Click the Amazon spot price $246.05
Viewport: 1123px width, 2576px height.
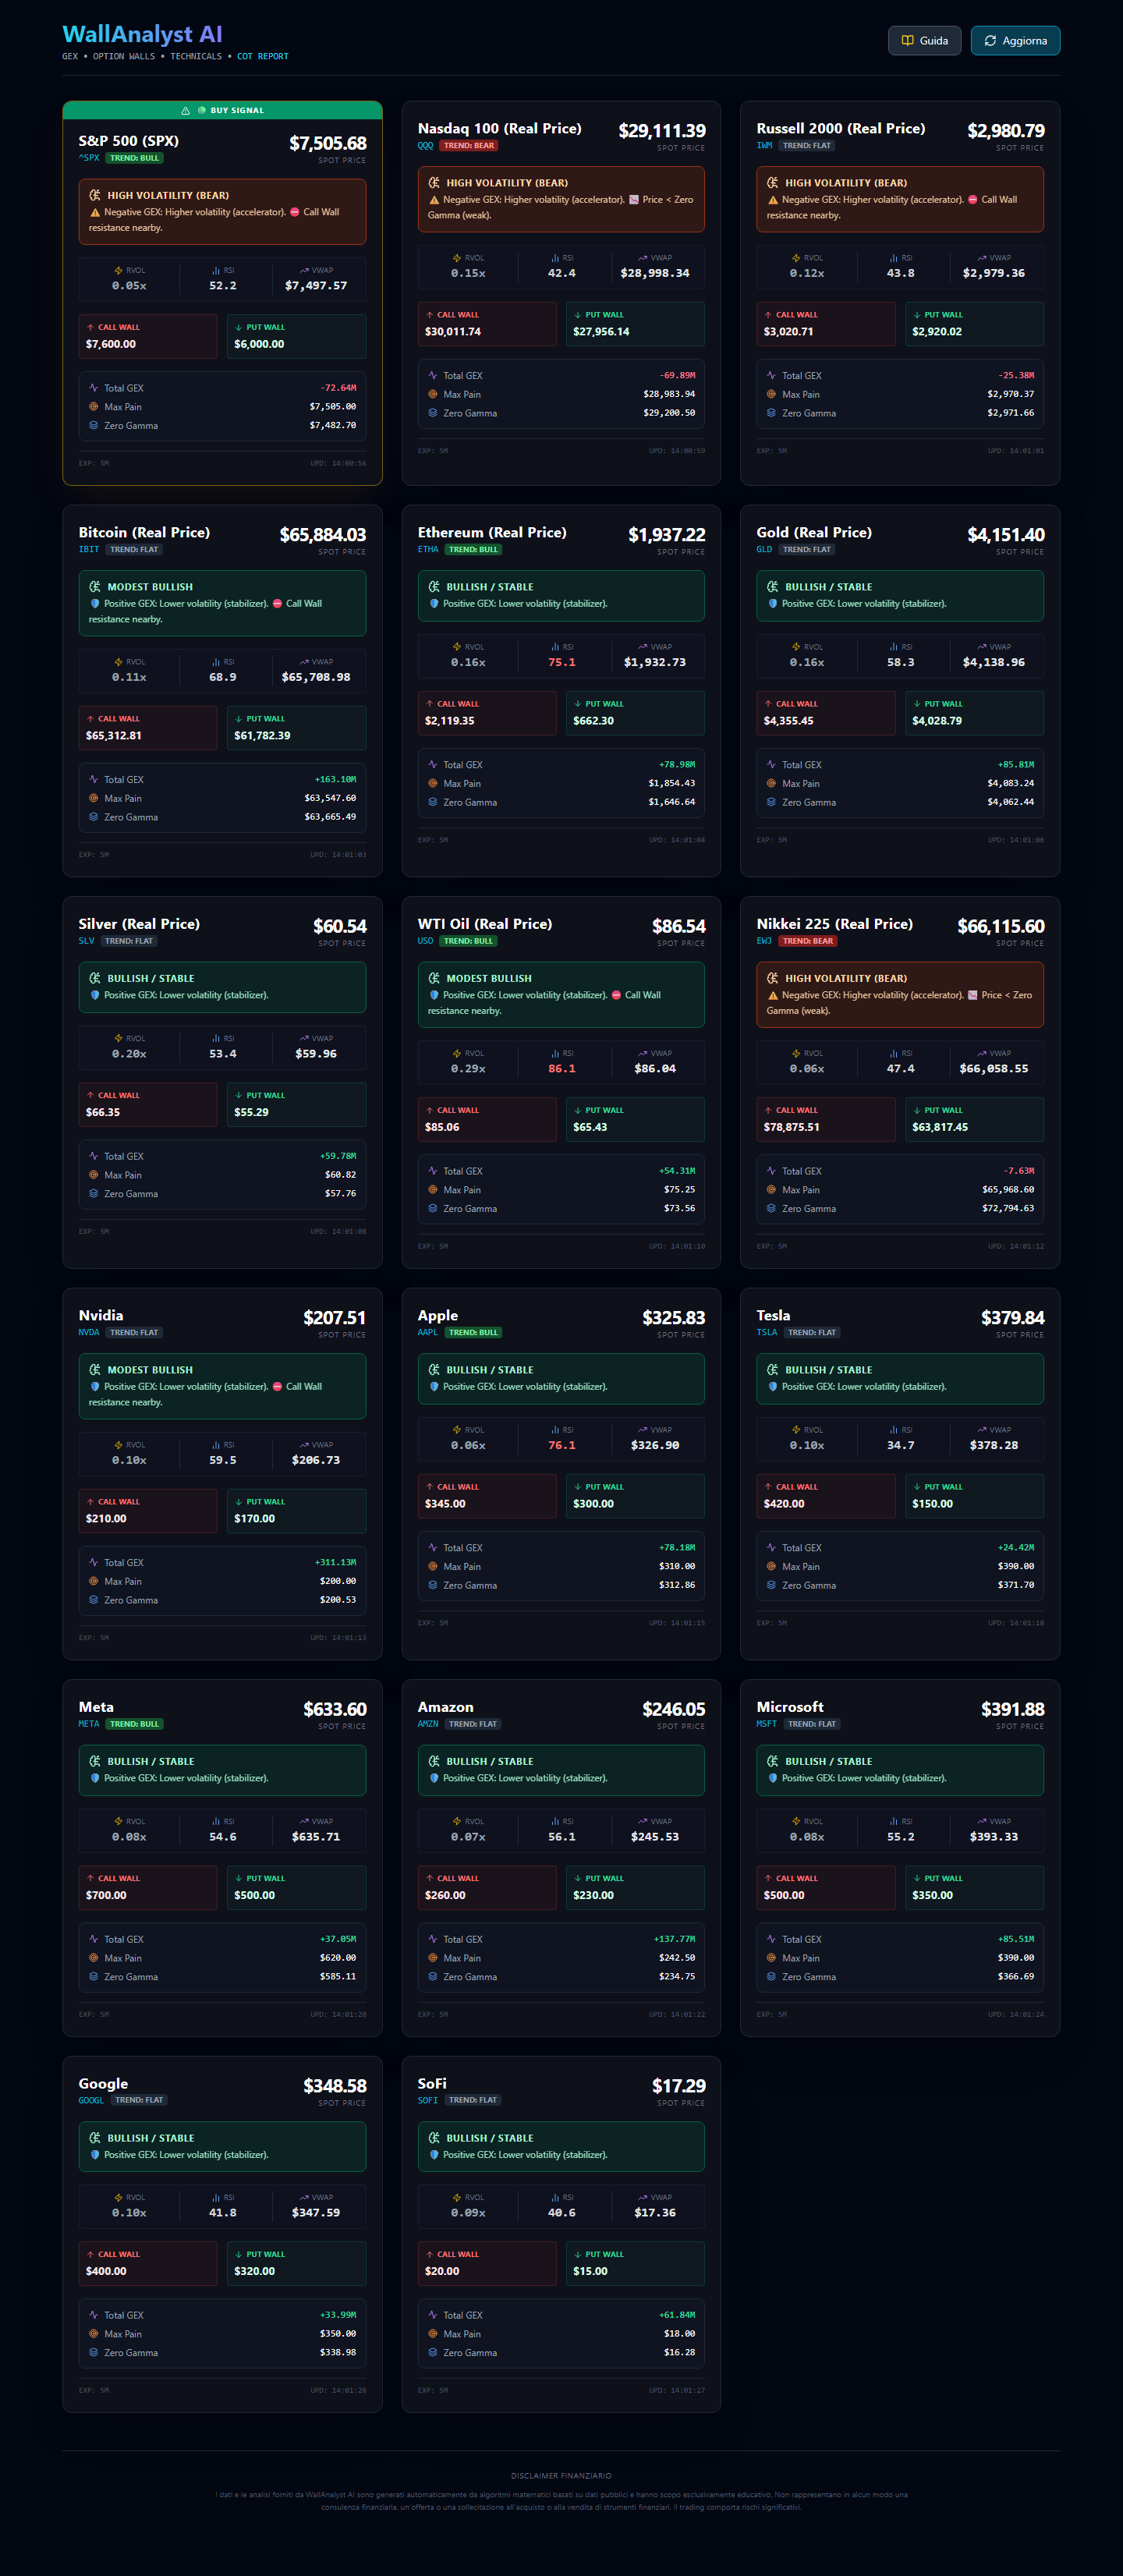tap(673, 1710)
